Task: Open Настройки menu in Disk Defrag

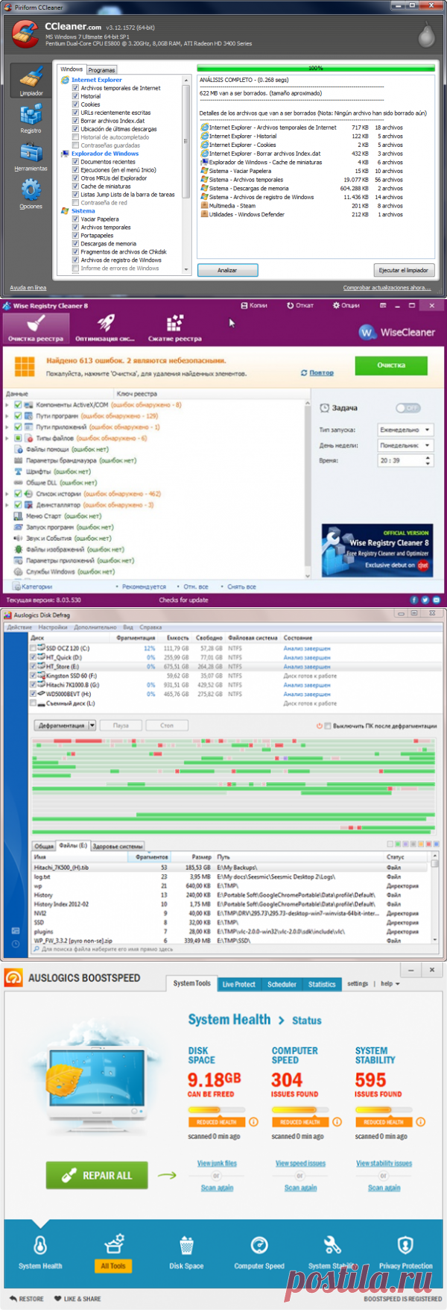Action: (x=53, y=627)
